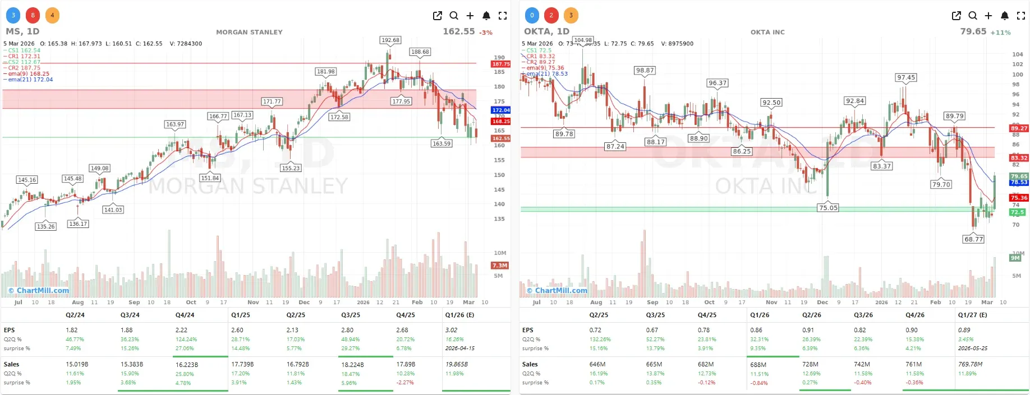1030x395 pixels.
Task: Click the magnifier icon on the MS chart
Action: 454,16
